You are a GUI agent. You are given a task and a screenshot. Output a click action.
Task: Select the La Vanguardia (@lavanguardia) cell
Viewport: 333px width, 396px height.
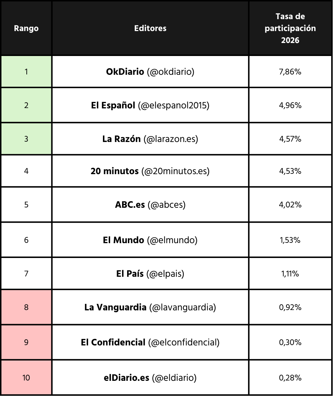click(150, 307)
